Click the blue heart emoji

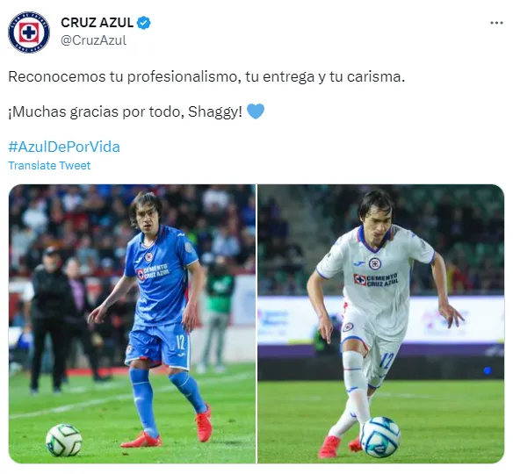[x=256, y=111]
